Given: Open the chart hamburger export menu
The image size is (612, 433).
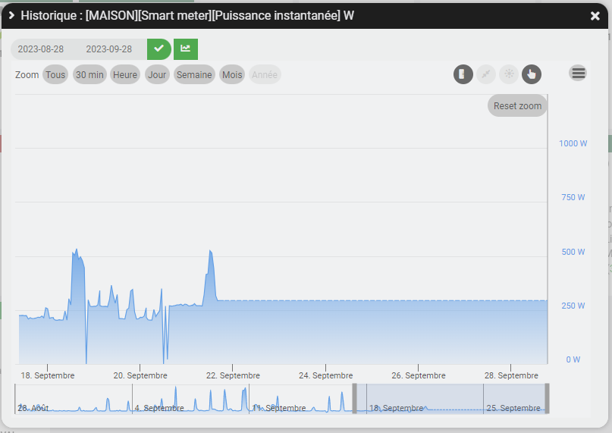Looking at the screenshot, I should click(578, 73).
